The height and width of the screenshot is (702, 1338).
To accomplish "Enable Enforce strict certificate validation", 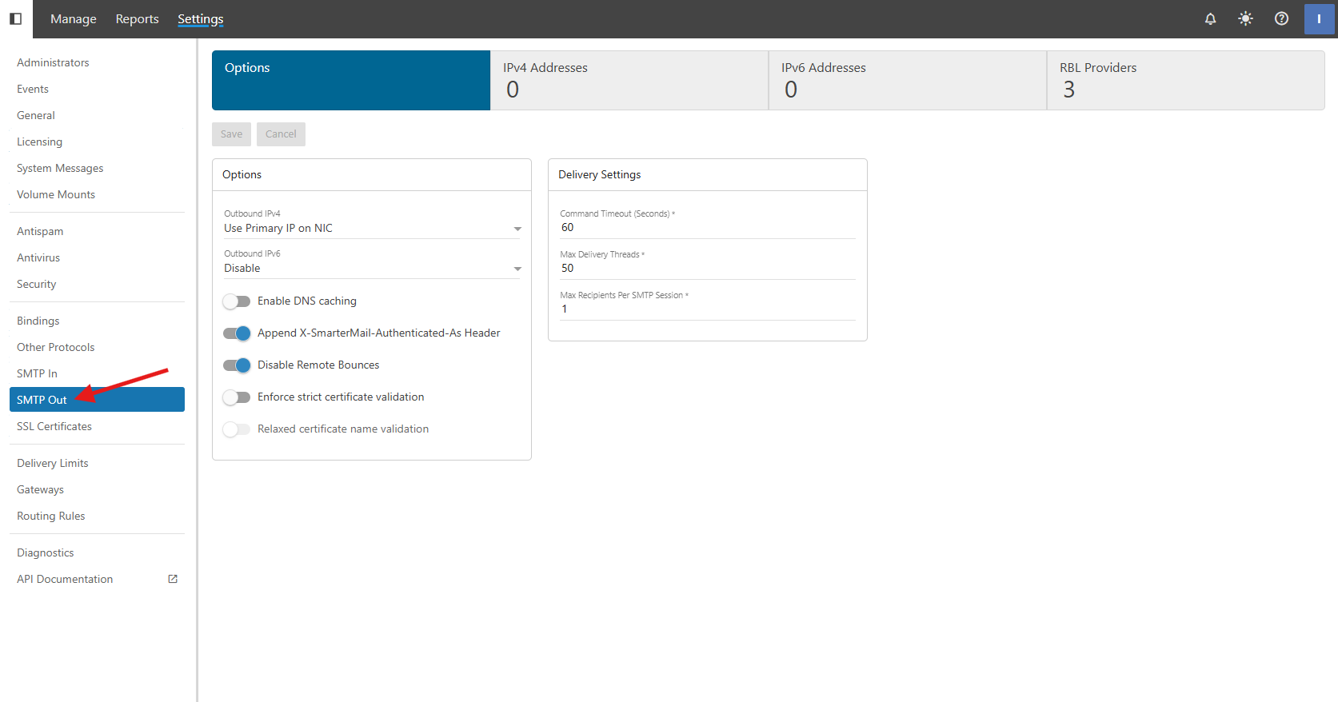I will pyautogui.click(x=237, y=397).
